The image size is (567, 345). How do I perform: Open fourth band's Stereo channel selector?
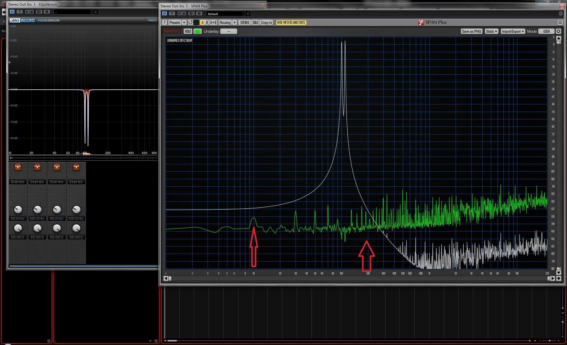76,182
